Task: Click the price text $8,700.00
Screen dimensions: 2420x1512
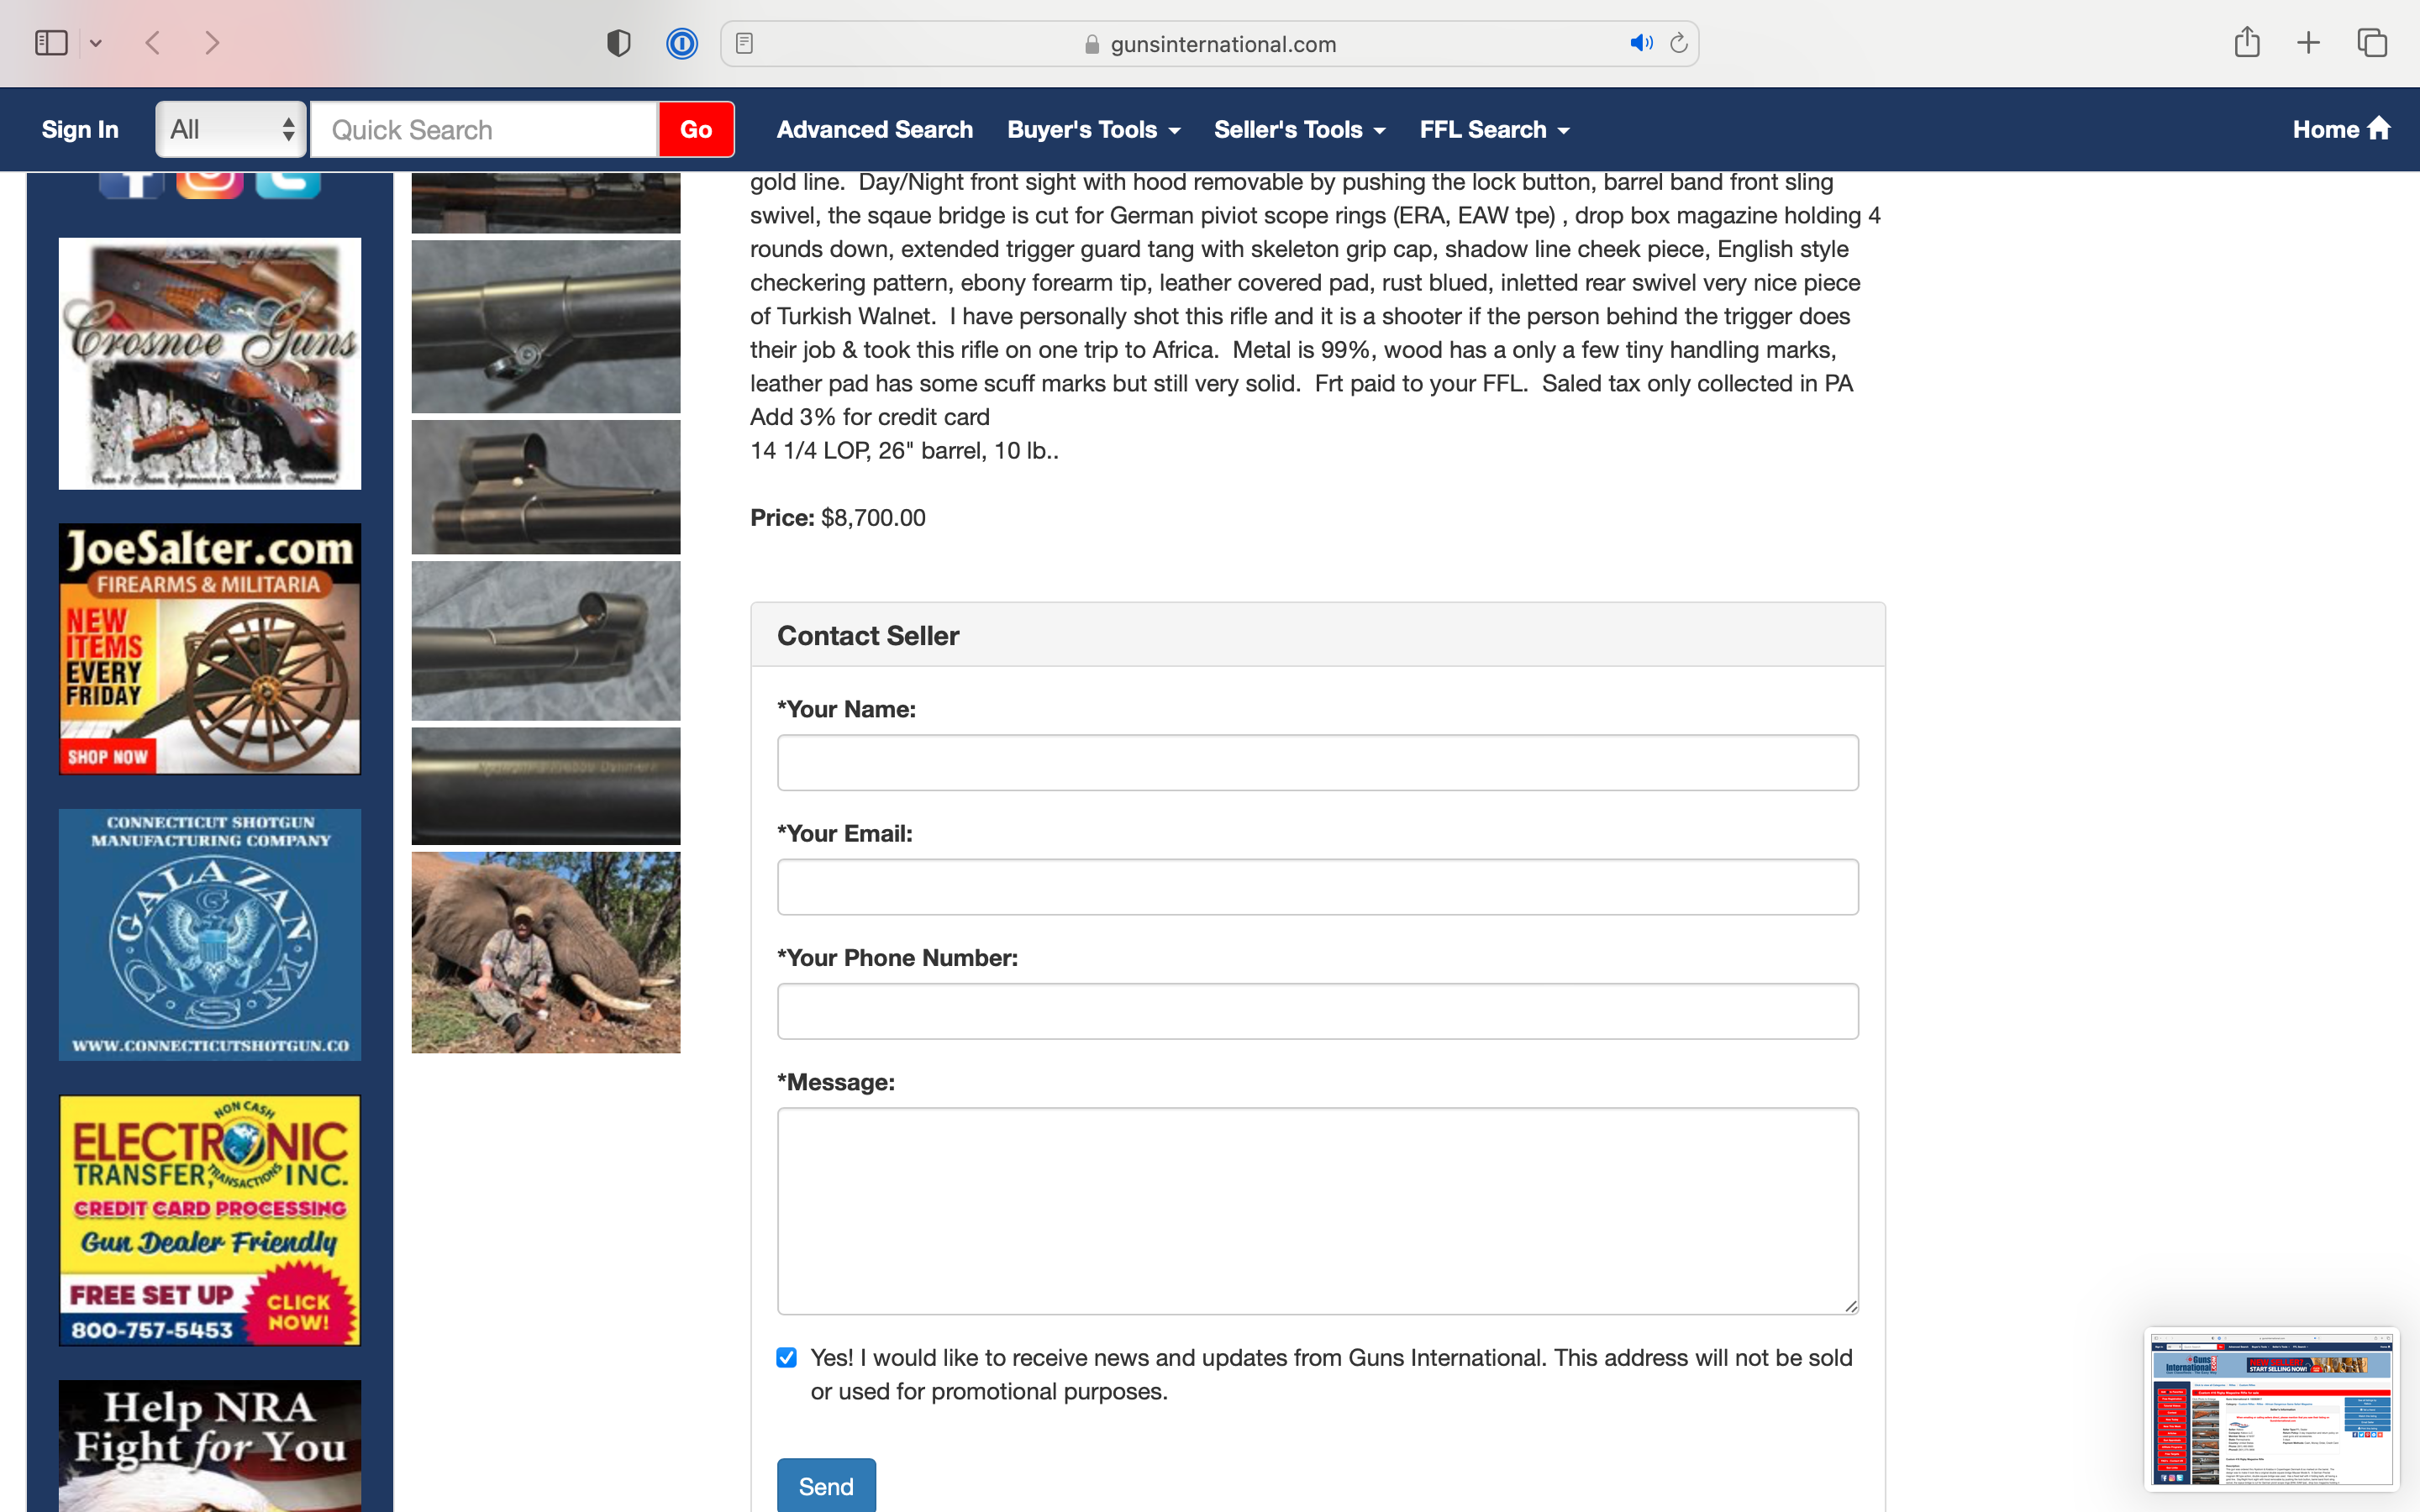Action: coord(873,518)
